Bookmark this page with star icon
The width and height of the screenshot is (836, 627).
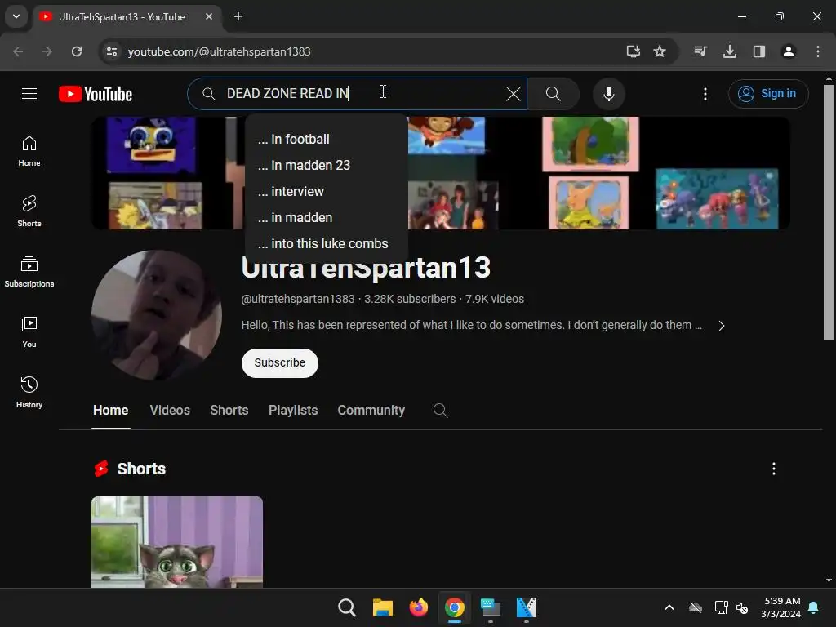pyautogui.click(x=660, y=51)
